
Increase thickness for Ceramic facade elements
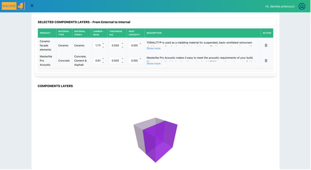122,44
